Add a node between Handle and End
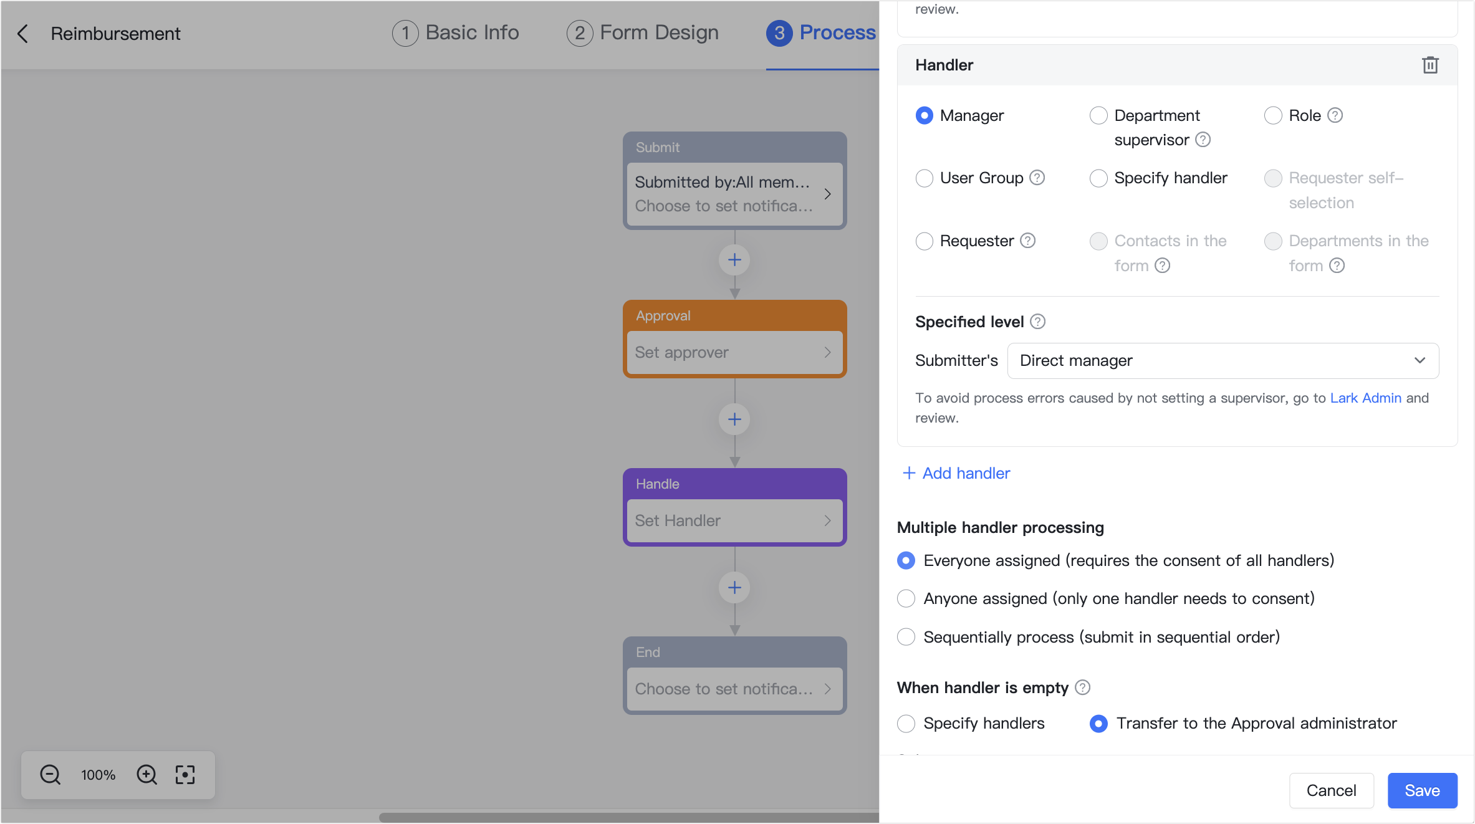The height and width of the screenshot is (824, 1475). click(734, 587)
